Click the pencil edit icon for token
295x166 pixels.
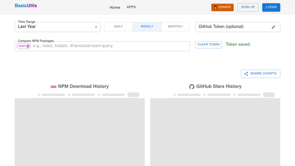[273, 27]
